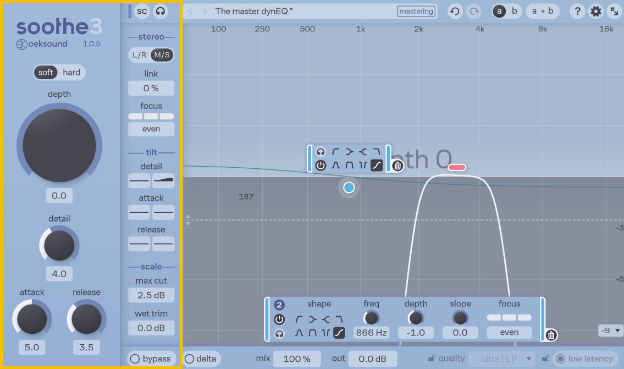Switch mode to hard
Viewport: 624px width, 369px height.
click(x=71, y=73)
